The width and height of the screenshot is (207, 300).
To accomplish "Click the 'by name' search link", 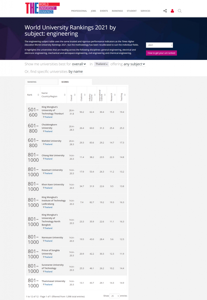I will tap(76, 71).
